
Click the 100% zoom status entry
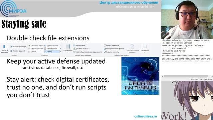pos(210,79)
